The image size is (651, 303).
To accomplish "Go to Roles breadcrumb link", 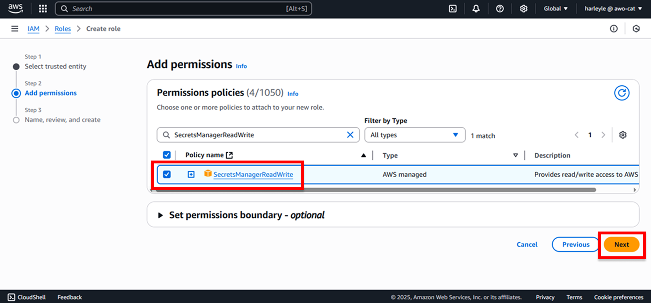I will (x=62, y=29).
